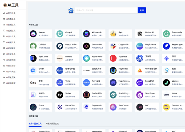
Task: Open the 秘塔写作猫 tool card
Action: click(67, 70)
